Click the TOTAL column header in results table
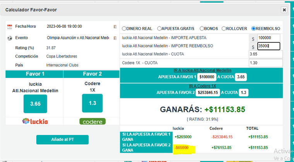Image resolution: width=294 pixels, height=162 pixels. click(252, 128)
